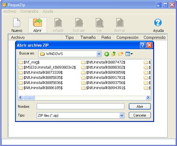
Task: Go back with the green arrow icon
Action: pyautogui.click(x=107, y=54)
